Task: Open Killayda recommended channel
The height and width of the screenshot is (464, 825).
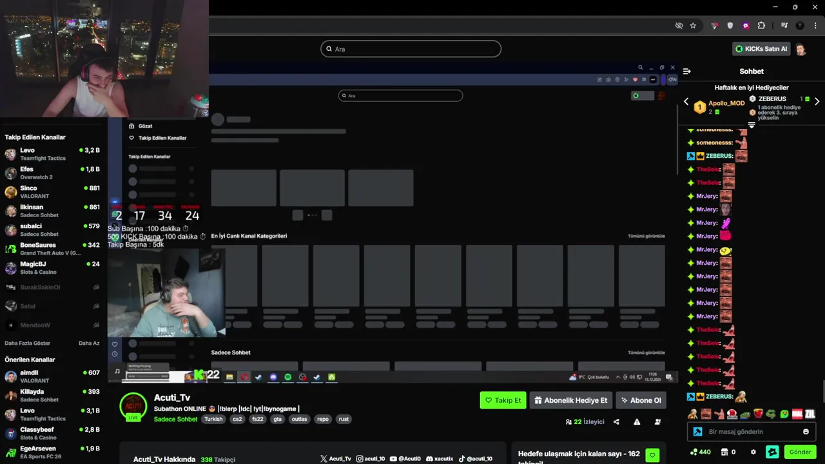Action: tap(52, 396)
